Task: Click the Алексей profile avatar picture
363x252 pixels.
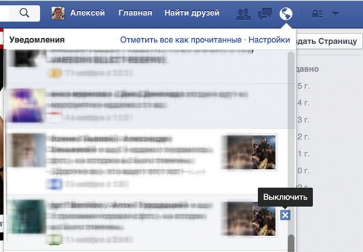Action: [x=58, y=12]
